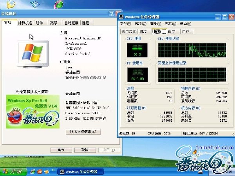Maximize the Windows 任务管理器 window

pyautogui.click(x=225, y=17)
